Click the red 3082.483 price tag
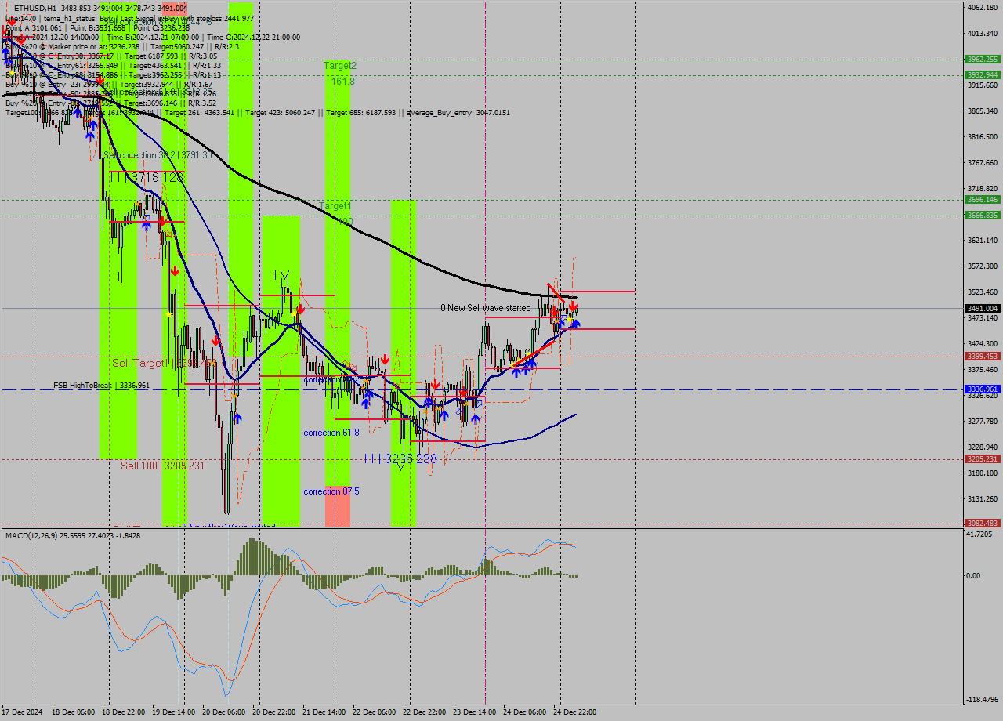Screen dimensions: 1003x721 [983, 523]
